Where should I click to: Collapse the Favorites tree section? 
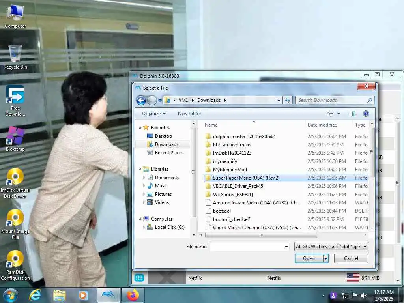(140, 128)
